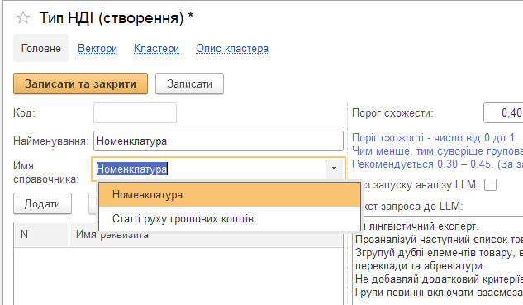Click the Додати button

[x=42, y=203]
